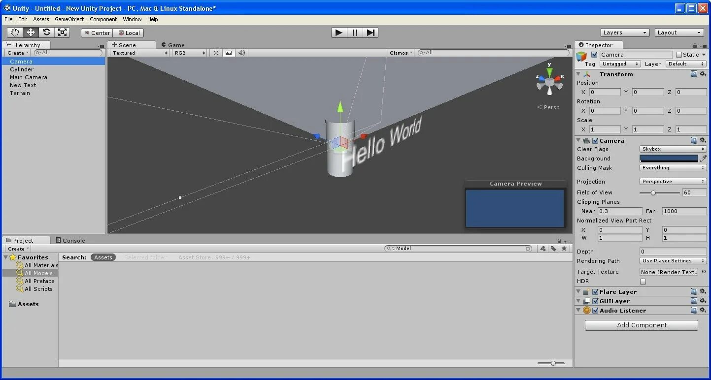Open the Window menu
Screen dimensions: 711x380
(133, 19)
